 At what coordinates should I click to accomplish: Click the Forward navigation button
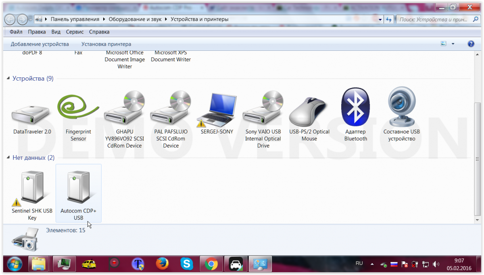(22, 19)
